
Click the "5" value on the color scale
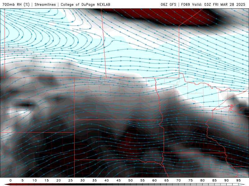[22, 180]
